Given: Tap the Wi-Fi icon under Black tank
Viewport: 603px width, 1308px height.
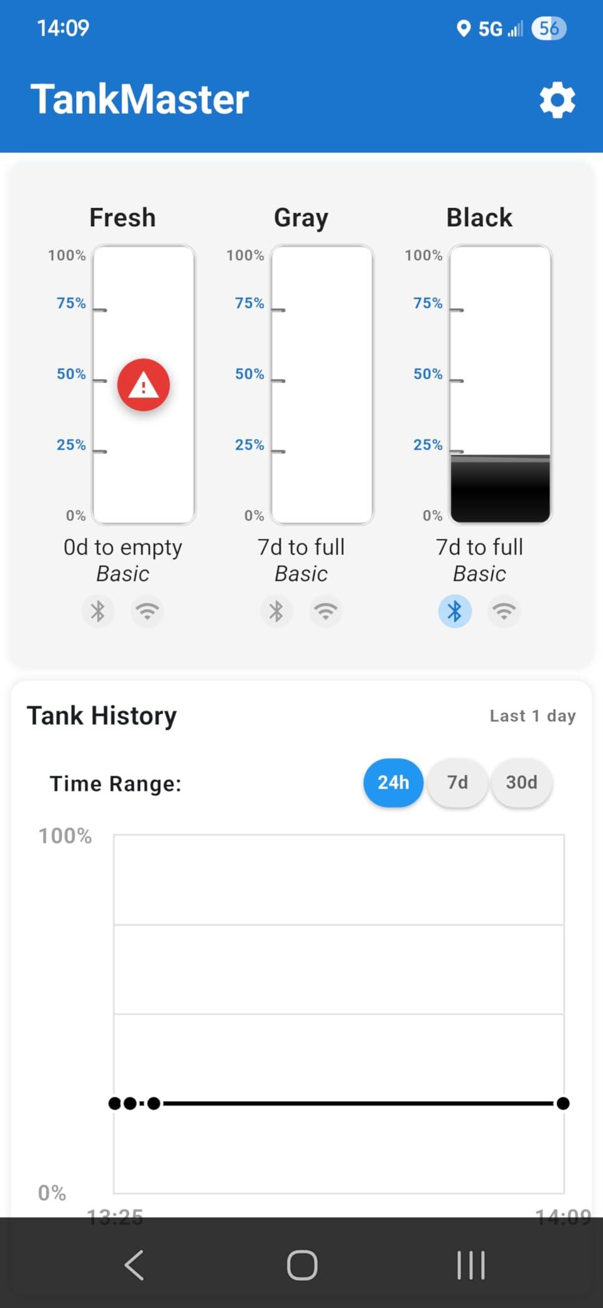Looking at the screenshot, I should point(504,611).
